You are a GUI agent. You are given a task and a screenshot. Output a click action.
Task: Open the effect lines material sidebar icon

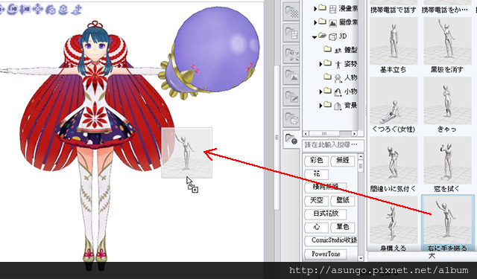pyautogui.click(x=291, y=54)
